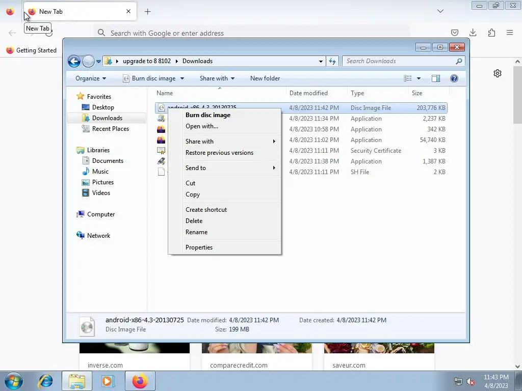Screen dimensions: 522x391
Task: Open the Firefox extensions puzzle icon
Action: click(x=491, y=33)
